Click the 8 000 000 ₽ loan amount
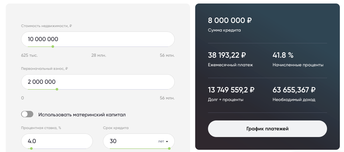344x152 pixels. [230, 21]
